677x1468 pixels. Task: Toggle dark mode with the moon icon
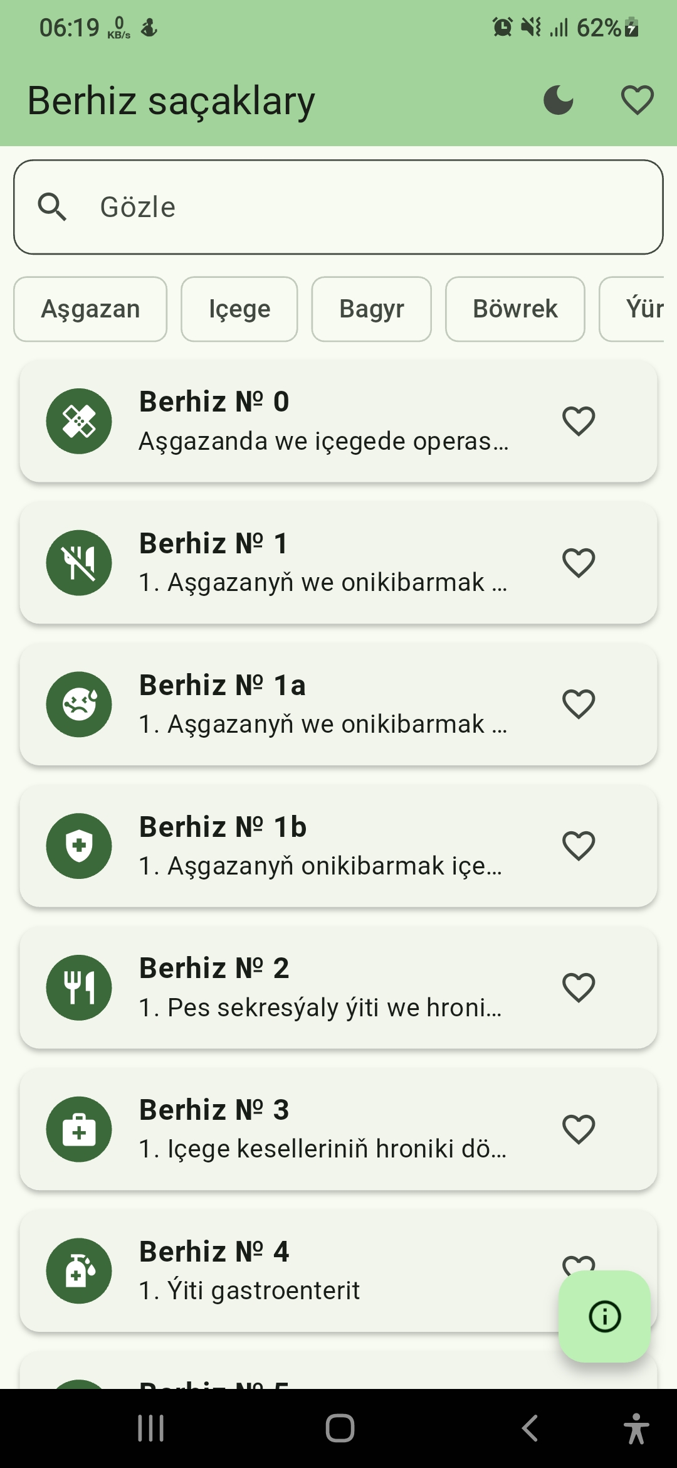[558, 100]
